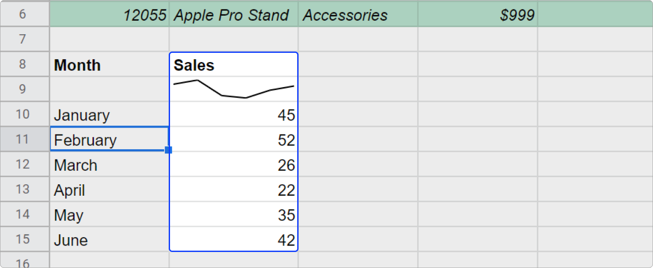This screenshot has height=268, width=653.
Task: Click the sparkline chart cell
Action: click(233, 89)
